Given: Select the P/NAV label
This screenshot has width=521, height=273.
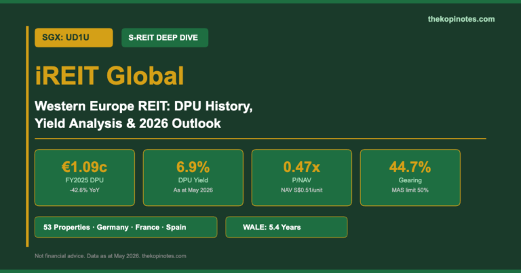Looking at the screenshot, I should click(301, 180).
